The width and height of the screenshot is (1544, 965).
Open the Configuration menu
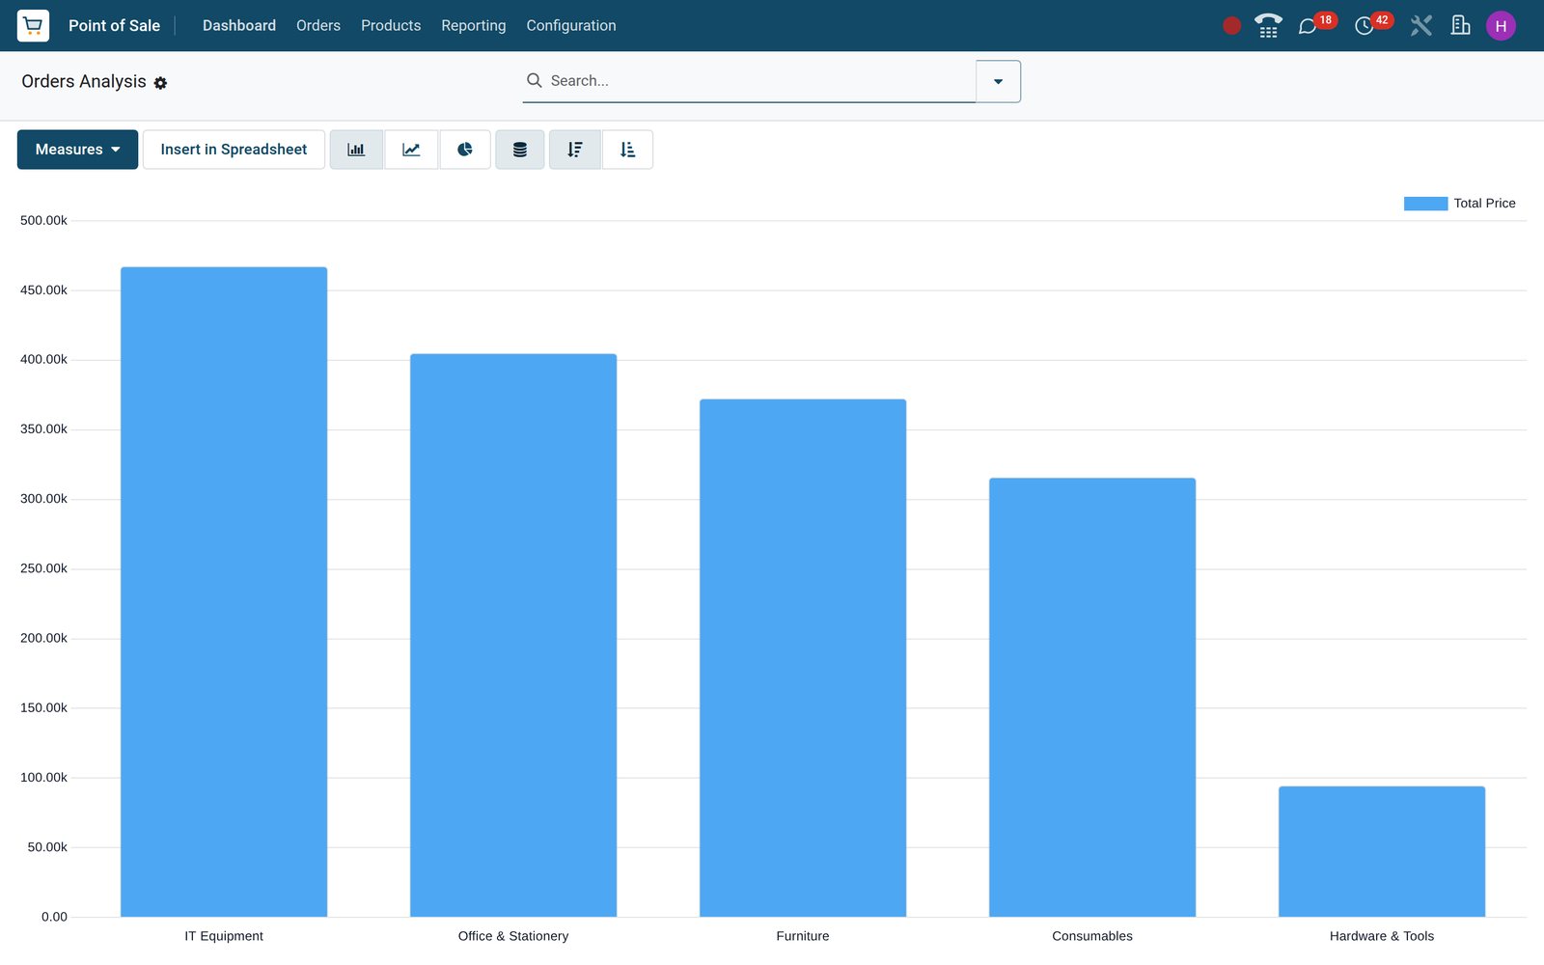[571, 26]
